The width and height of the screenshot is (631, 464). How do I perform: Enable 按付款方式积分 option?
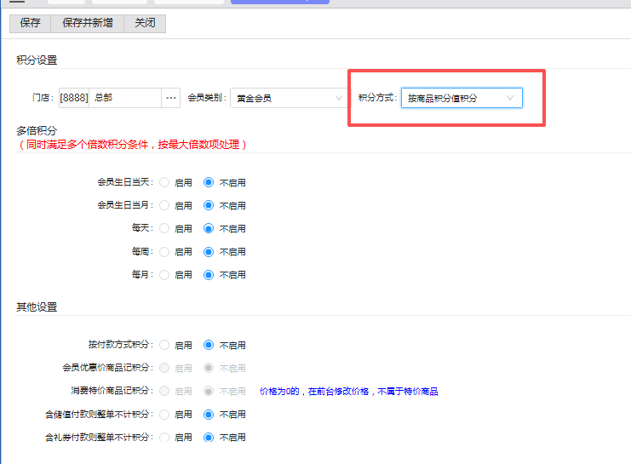pyautogui.click(x=164, y=345)
